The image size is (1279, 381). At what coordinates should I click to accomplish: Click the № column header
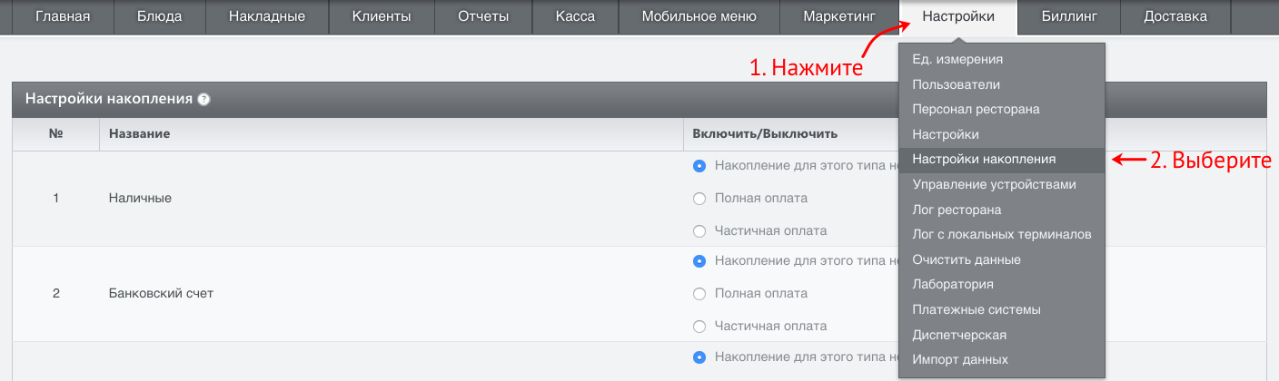click(56, 133)
